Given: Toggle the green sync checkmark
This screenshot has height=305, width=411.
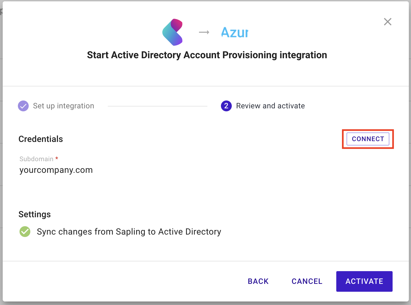Looking at the screenshot, I should (25, 232).
